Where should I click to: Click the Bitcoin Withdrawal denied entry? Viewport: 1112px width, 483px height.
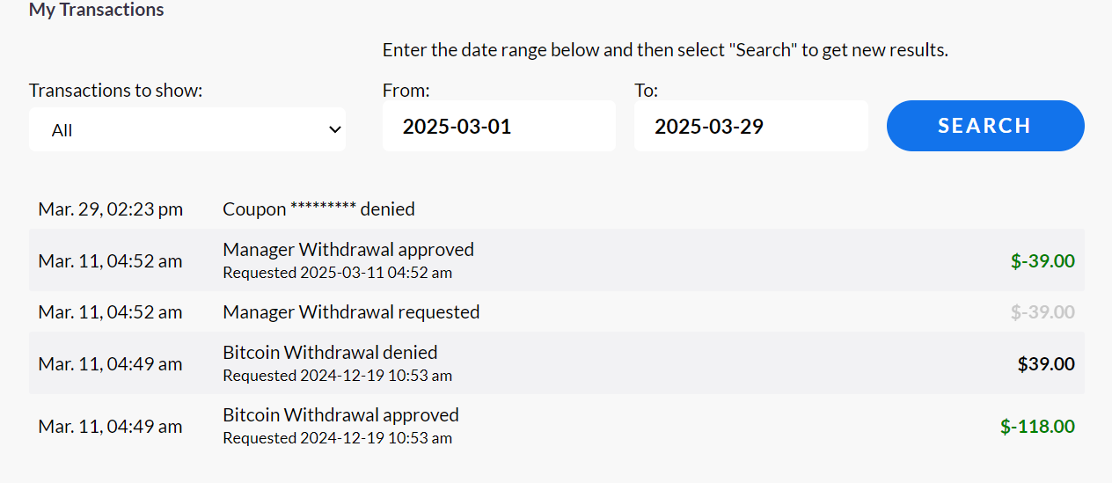point(330,353)
